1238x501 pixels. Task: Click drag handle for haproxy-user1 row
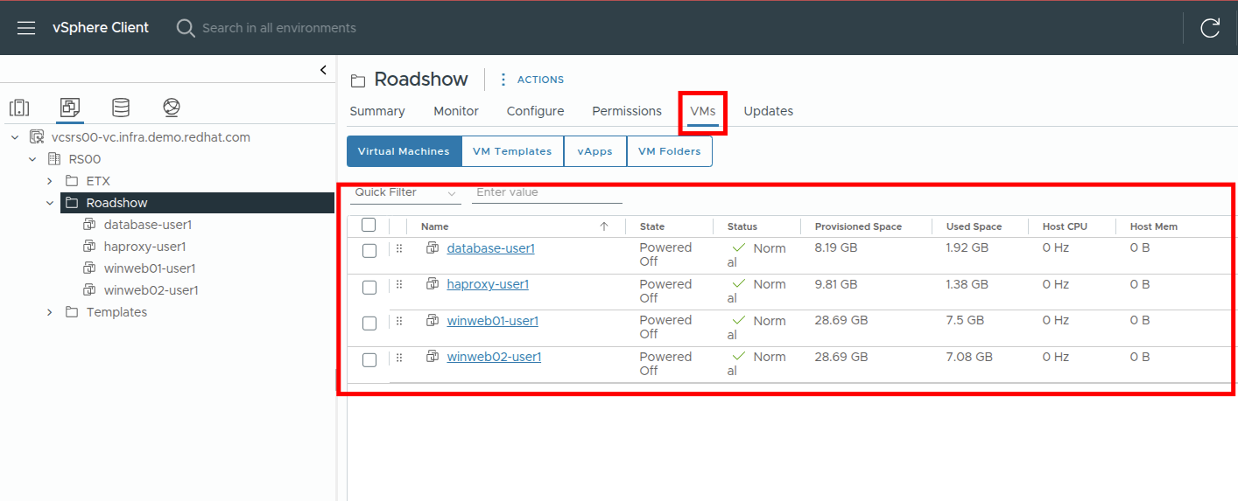(399, 285)
